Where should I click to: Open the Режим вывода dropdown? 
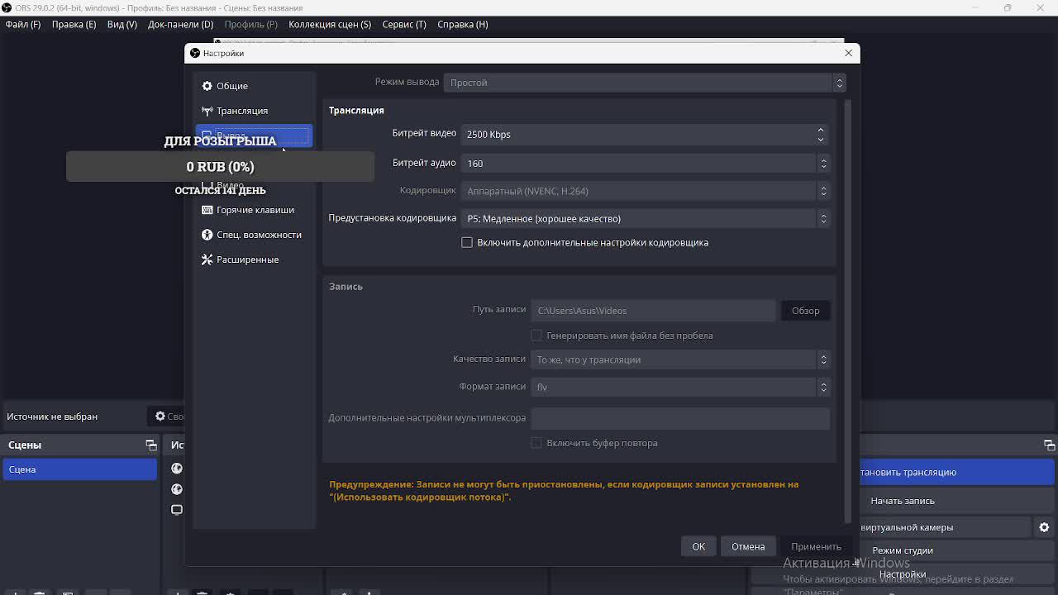click(x=645, y=83)
